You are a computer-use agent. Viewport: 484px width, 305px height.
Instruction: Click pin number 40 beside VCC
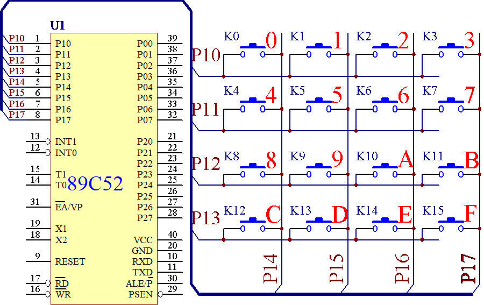pos(172,235)
